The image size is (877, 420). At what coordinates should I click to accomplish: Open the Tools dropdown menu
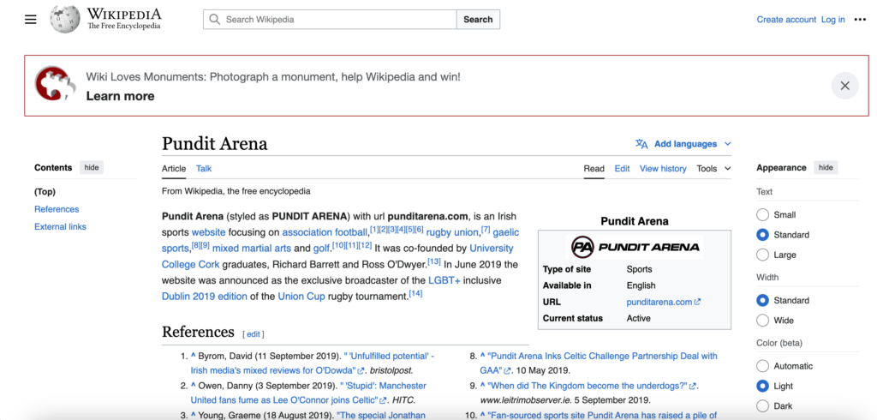[713, 169]
